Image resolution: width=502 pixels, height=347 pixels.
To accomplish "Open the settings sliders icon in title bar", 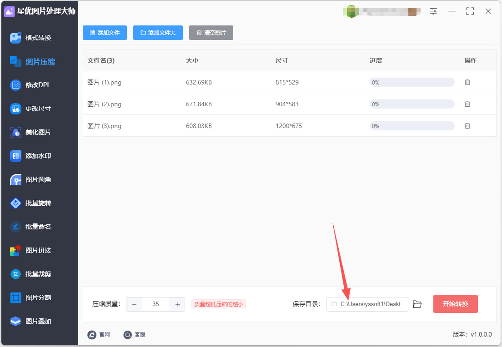I will (x=433, y=11).
